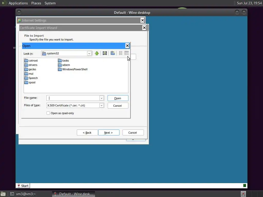Expand the Look in dropdown
The image size is (263, 197).
(x=89, y=53)
